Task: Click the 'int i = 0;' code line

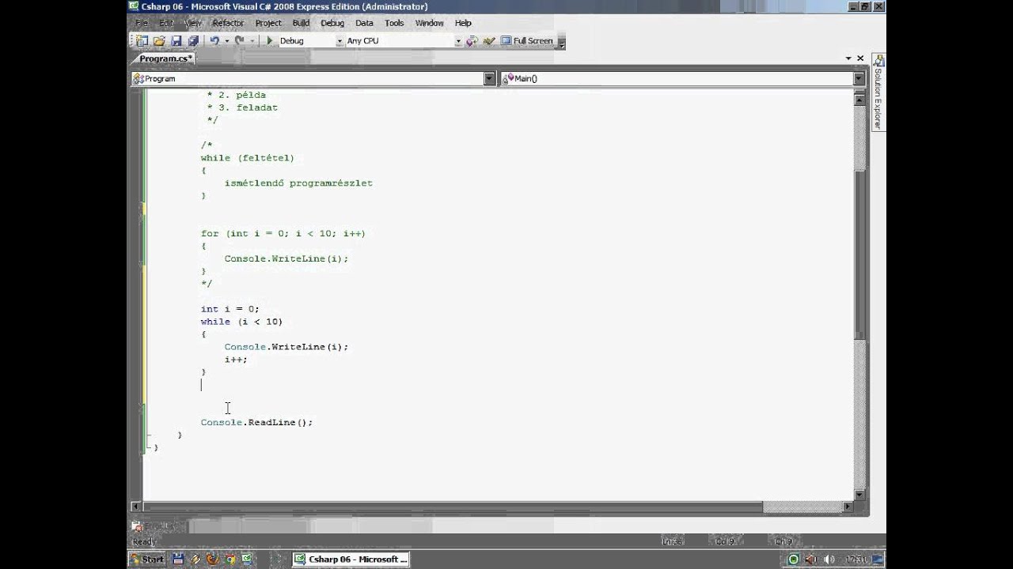Action: click(230, 309)
